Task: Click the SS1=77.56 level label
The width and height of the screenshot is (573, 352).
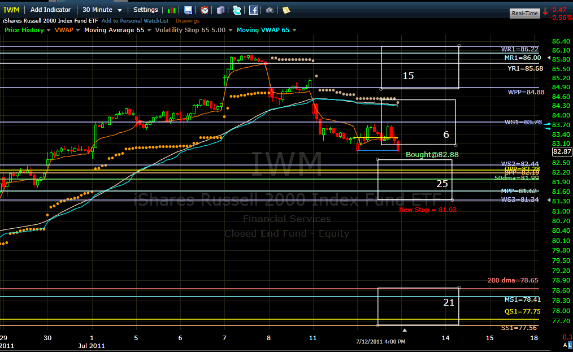Action: tap(519, 328)
